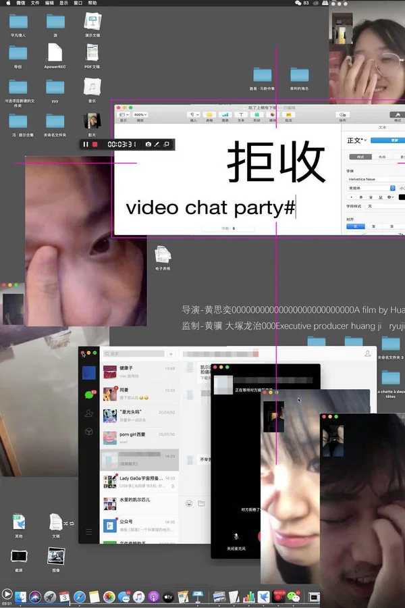This screenshot has height=608, width=405.
Task: Launch Safari from the Dock
Action: point(80,597)
